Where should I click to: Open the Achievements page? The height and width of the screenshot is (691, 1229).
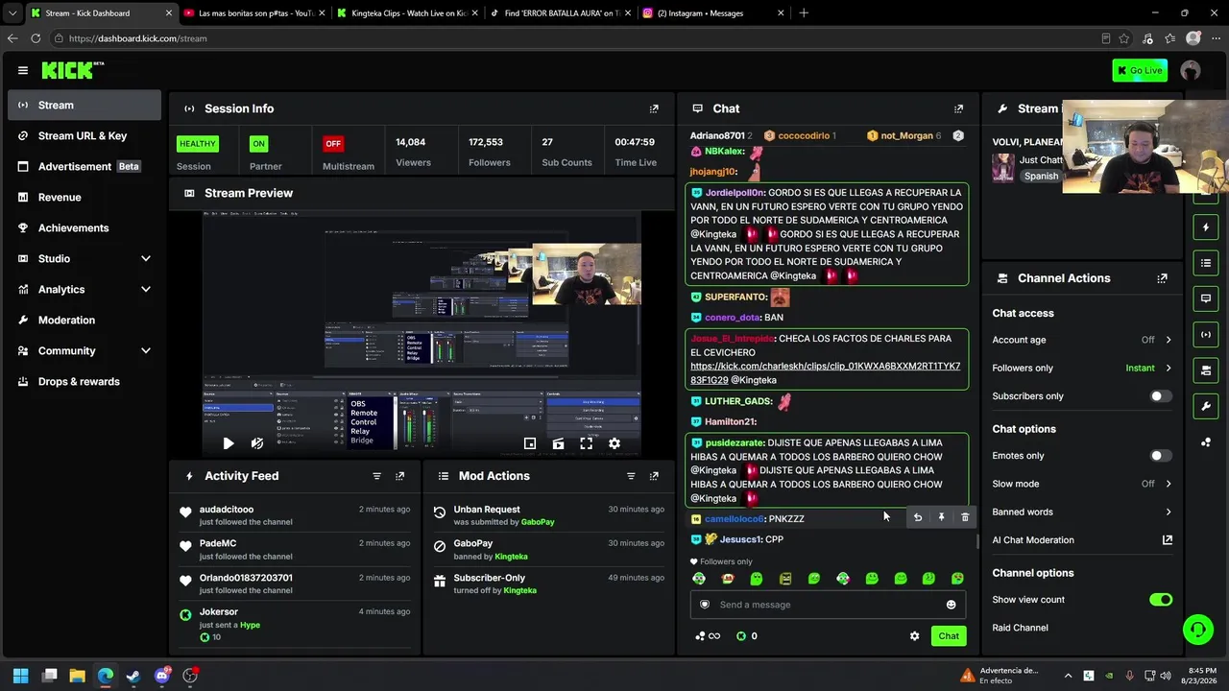(84, 227)
